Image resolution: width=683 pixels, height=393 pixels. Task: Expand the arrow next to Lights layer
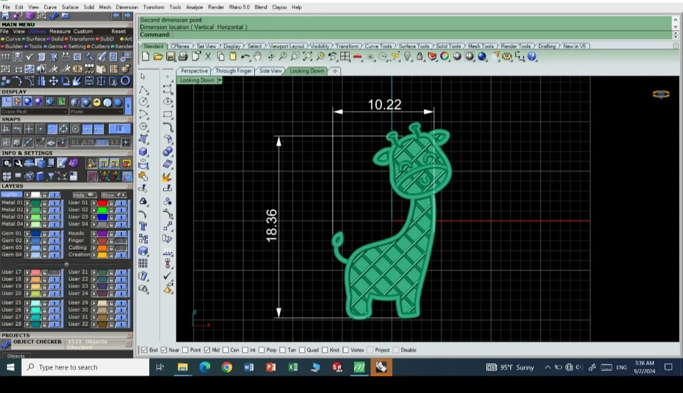point(27,195)
